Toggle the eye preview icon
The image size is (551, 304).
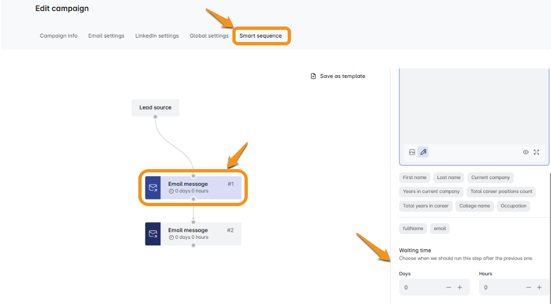(526, 152)
